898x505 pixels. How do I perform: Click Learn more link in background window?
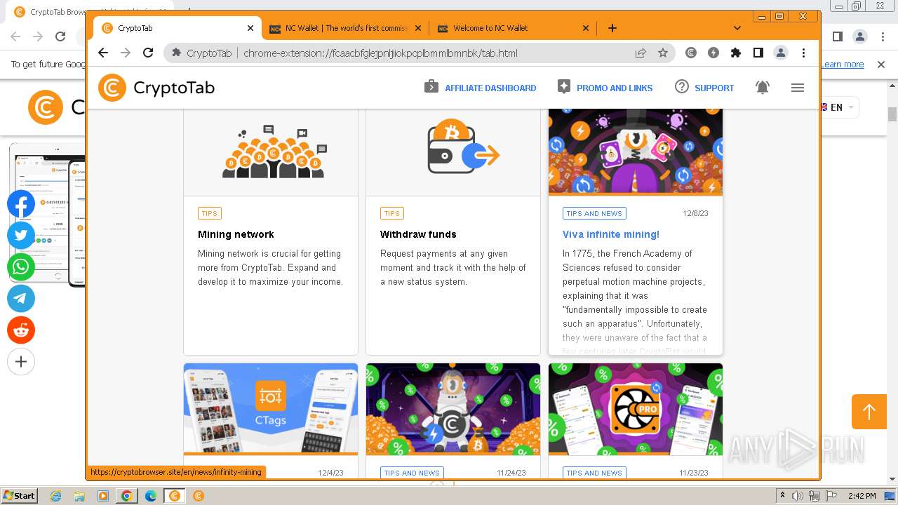(843, 65)
